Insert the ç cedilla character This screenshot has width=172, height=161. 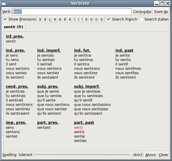click(x=50, y=19)
